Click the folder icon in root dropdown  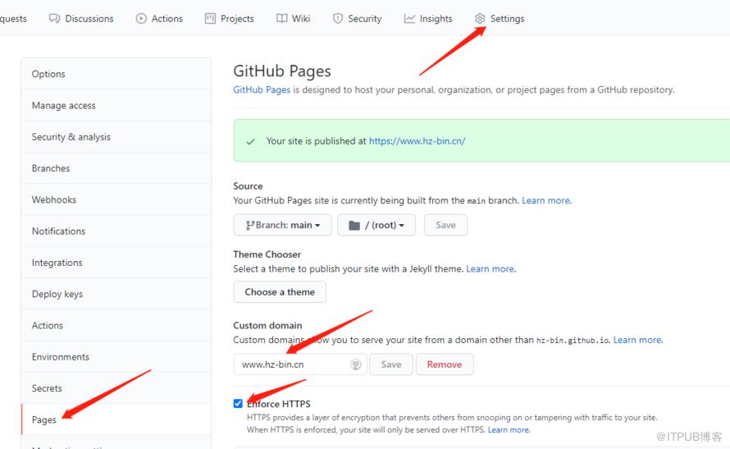click(354, 226)
